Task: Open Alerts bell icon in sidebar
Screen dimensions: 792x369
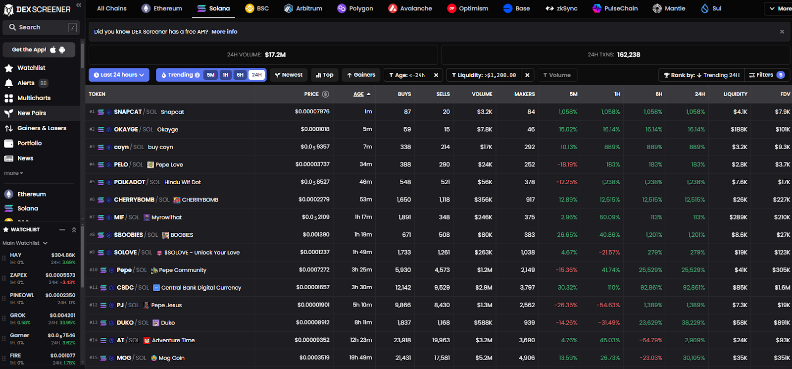Action: [x=8, y=83]
